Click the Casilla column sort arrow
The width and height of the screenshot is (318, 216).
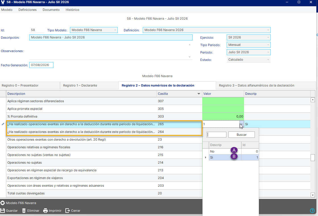[199, 94]
